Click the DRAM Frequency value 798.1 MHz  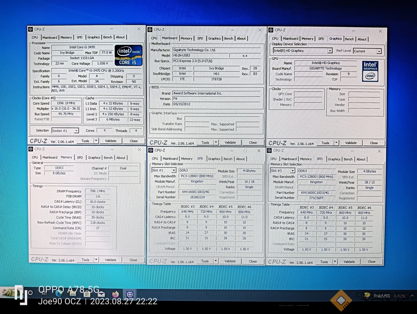(x=98, y=191)
